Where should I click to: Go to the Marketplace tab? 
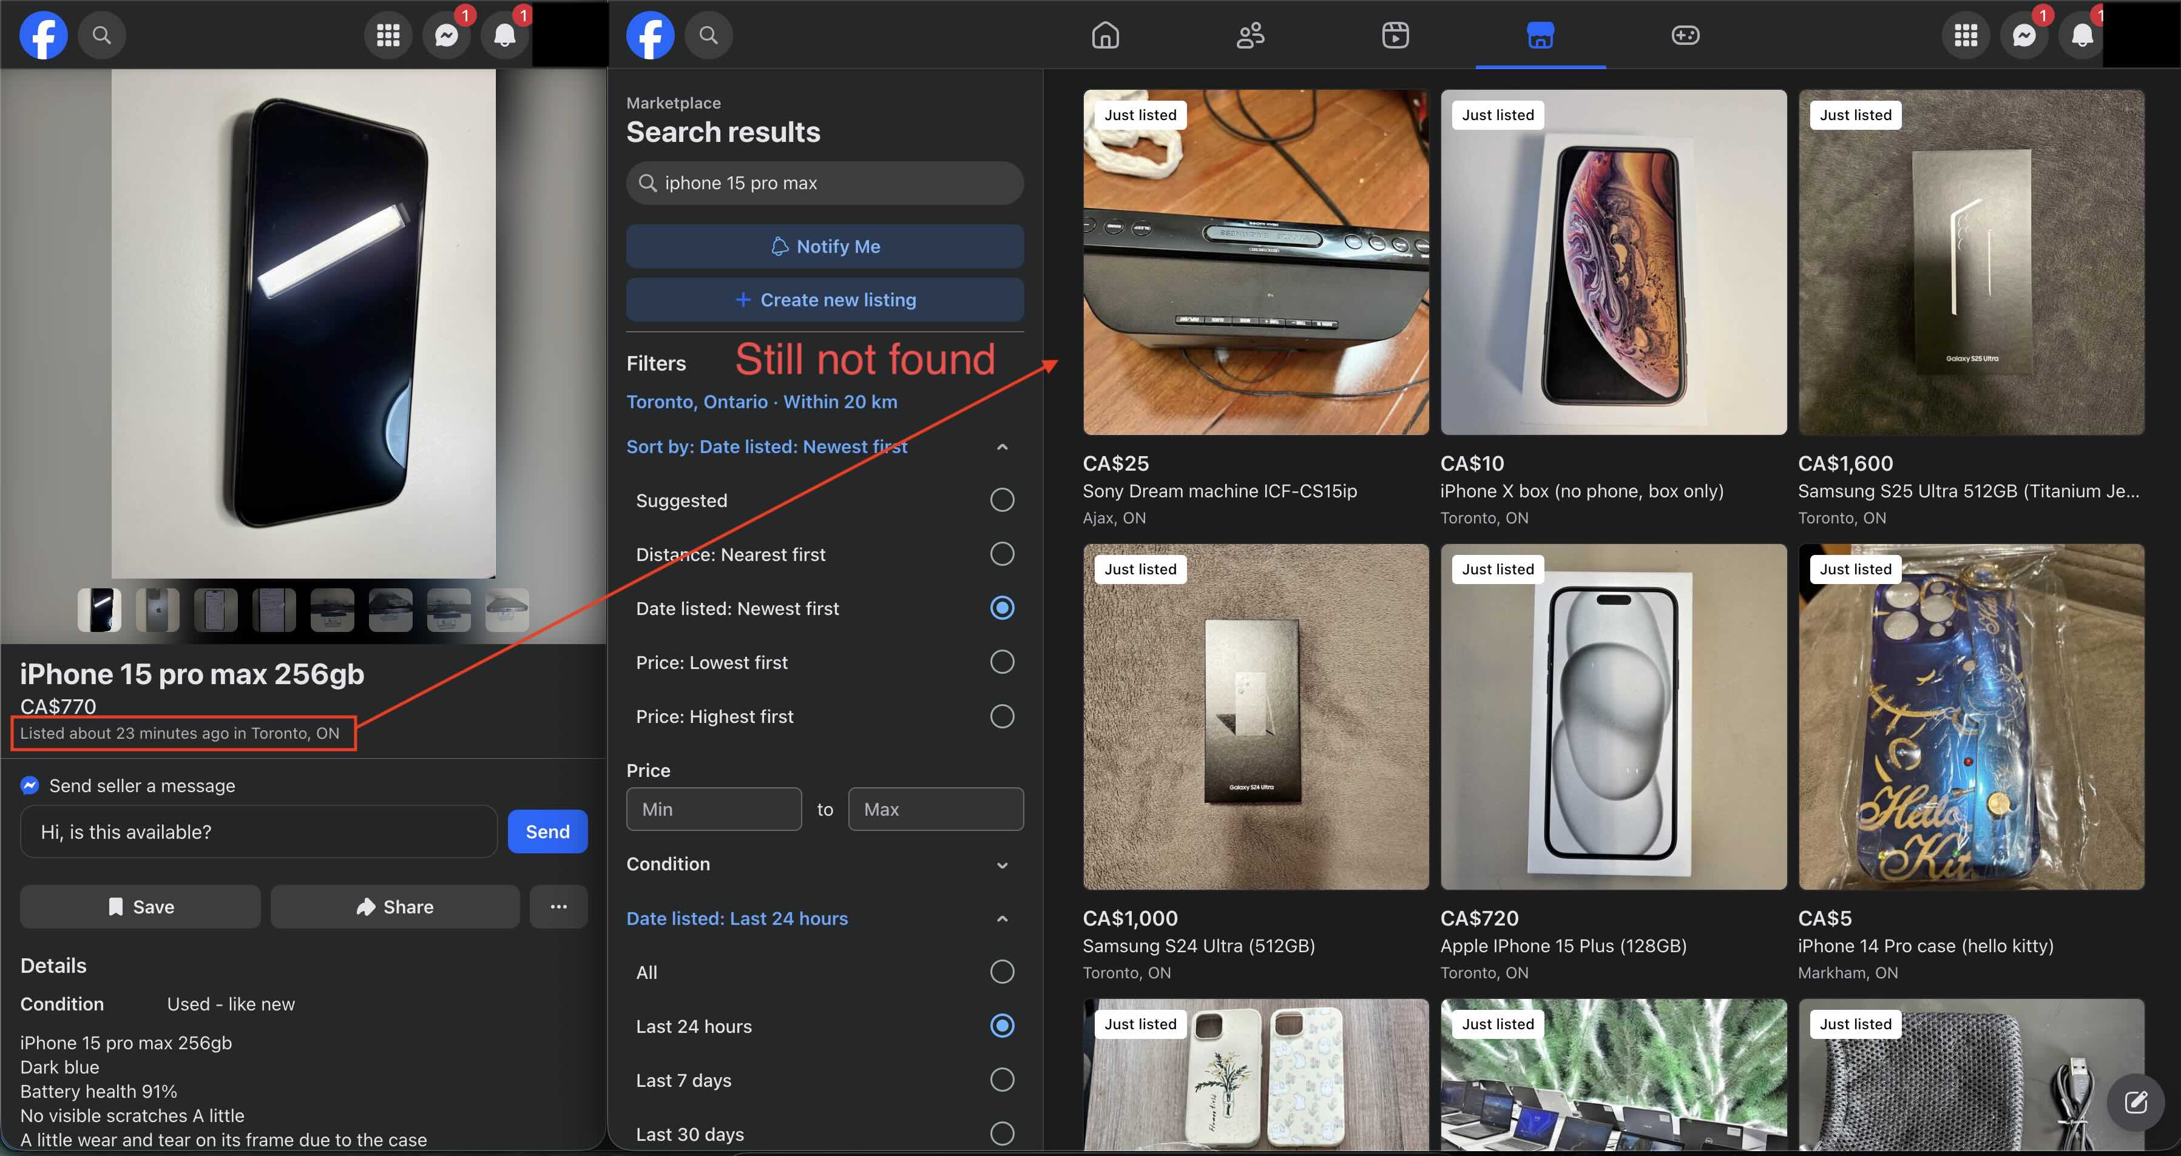click(1540, 35)
